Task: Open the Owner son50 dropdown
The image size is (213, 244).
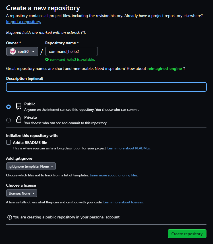Action: pos(22,51)
